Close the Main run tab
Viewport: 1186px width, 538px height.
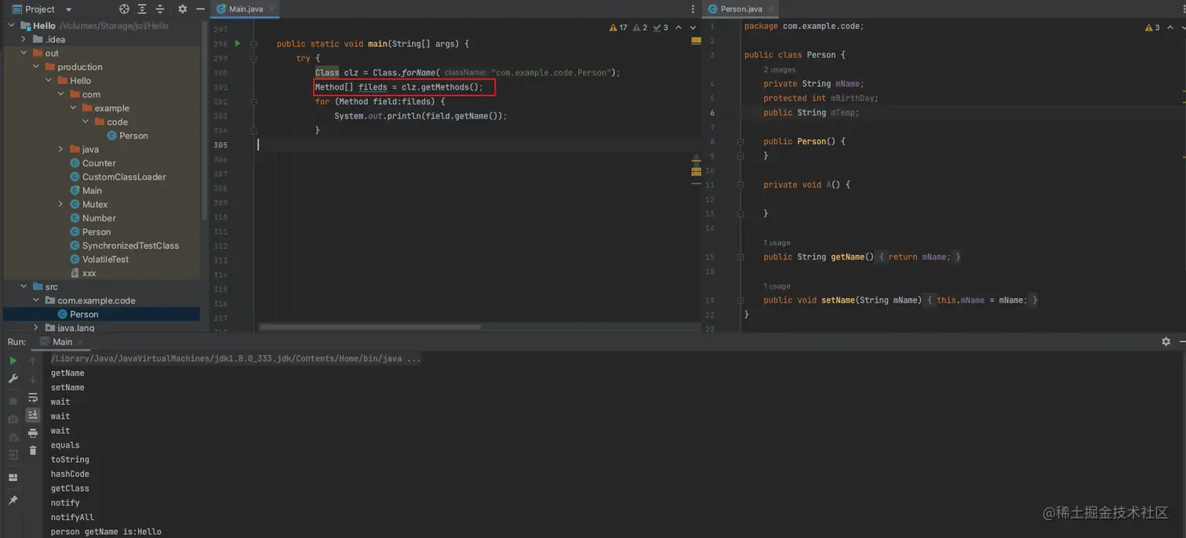[x=80, y=342]
